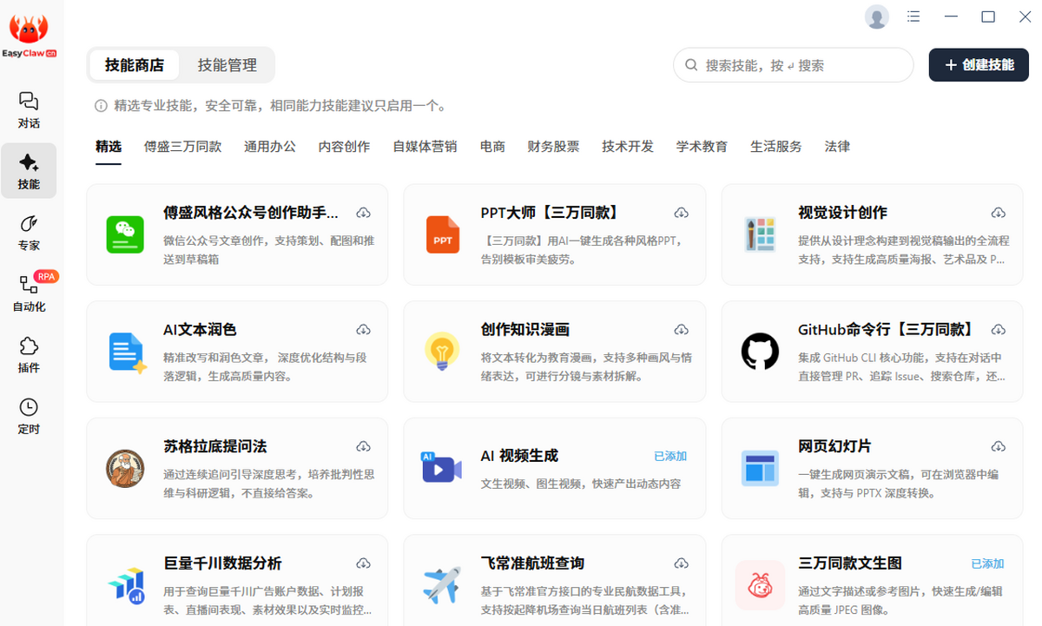Viewport: 1042px width, 626px height.
Task: Open the 插件 plugins section
Action: 29,355
